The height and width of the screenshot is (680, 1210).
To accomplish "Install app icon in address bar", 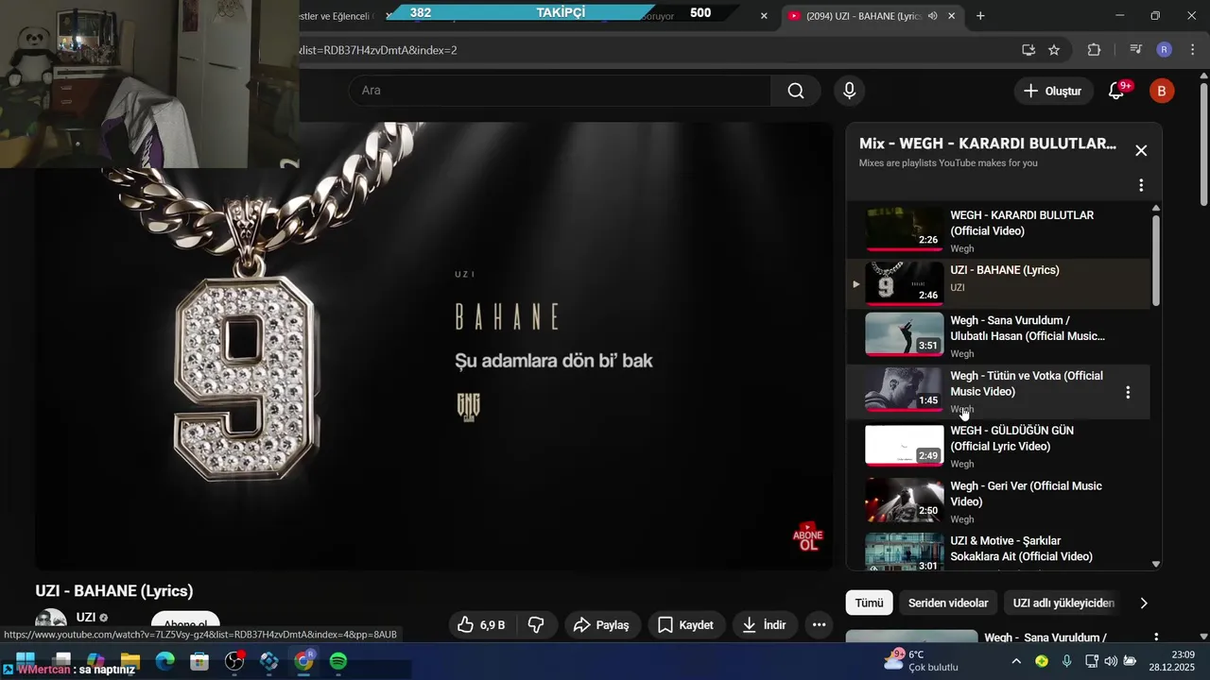I will tap(1028, 50).
